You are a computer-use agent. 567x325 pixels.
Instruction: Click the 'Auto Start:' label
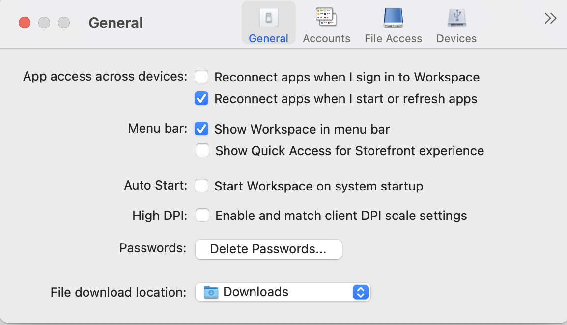tap(156, 185)
